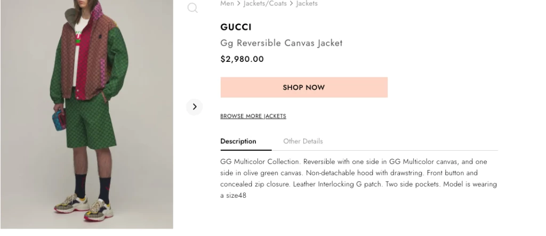Select the Description tab
546x236 pixels.
pos(238,141)
